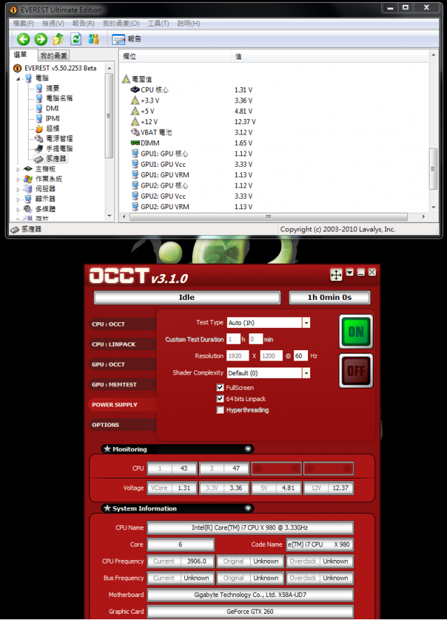
Task: Click the OCCT dropdown arrow icon in title bar
Action: (350, 273)
